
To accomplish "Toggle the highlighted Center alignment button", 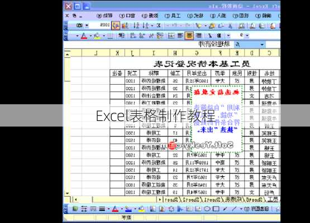I will pyautogui.click(x=189, y=36).
